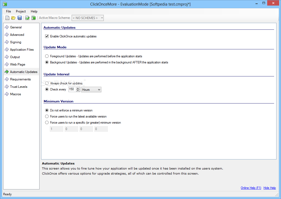This screenshot has height=199, width=281.
Task: Toggle Enable ClickOnce automatic updates checkbox
Action: tap(47, 36)
